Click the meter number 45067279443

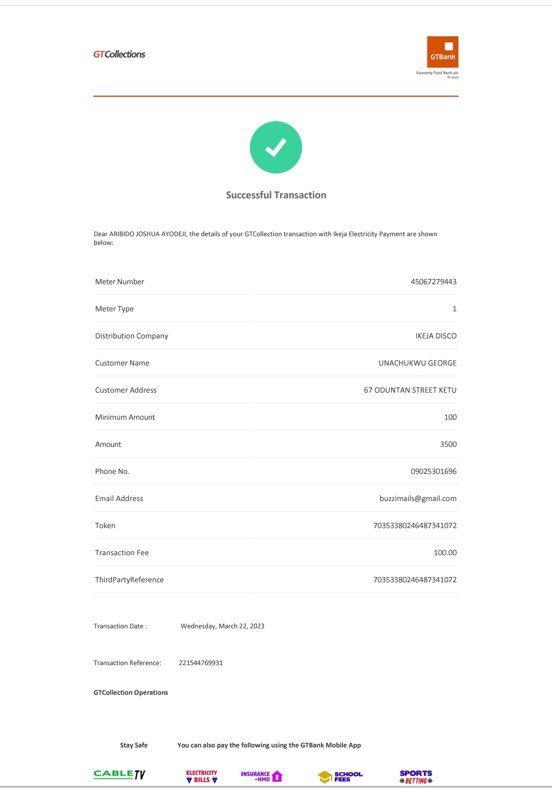(x=433, y=282)
